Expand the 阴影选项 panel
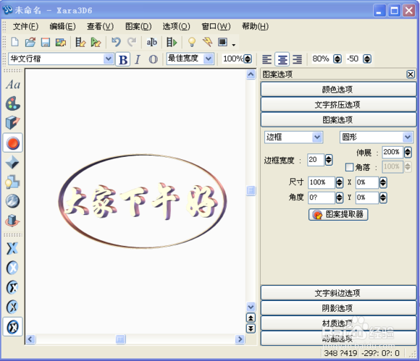This screenshot has width=420, height=361. [x=339, y=308]
